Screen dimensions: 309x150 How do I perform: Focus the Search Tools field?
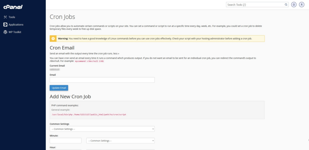[x=255, y=5]
